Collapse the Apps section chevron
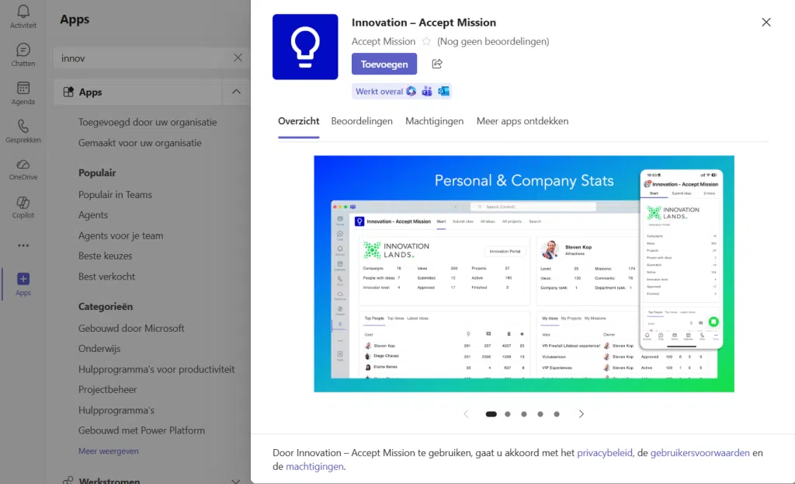 236,92
